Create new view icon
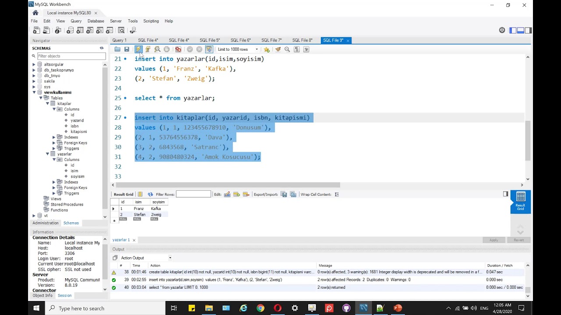The height and width of the screenshot is (315, 561). pyautogui.click(x=90, y=30)
